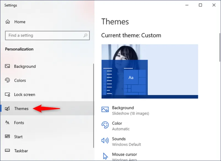Screen dimensions: 221x161
Task: Click the Find a setting search box
Action: (x=47, y=36)
